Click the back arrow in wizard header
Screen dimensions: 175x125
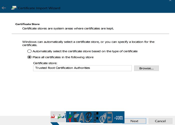pos(4,8)
